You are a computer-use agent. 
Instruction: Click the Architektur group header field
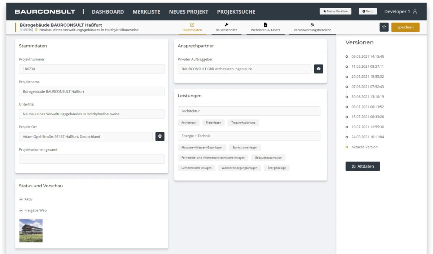249,111
